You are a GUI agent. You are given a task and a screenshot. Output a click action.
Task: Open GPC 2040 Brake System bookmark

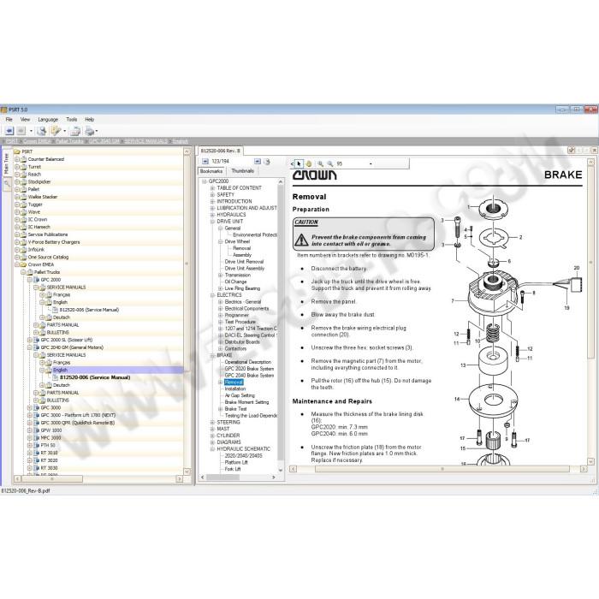coord(249,376)
